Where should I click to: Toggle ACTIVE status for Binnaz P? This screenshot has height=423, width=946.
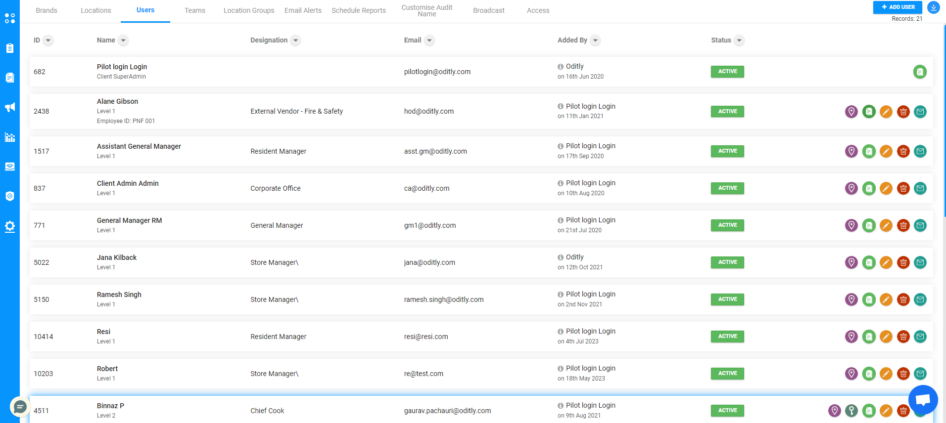coord(727,411)
